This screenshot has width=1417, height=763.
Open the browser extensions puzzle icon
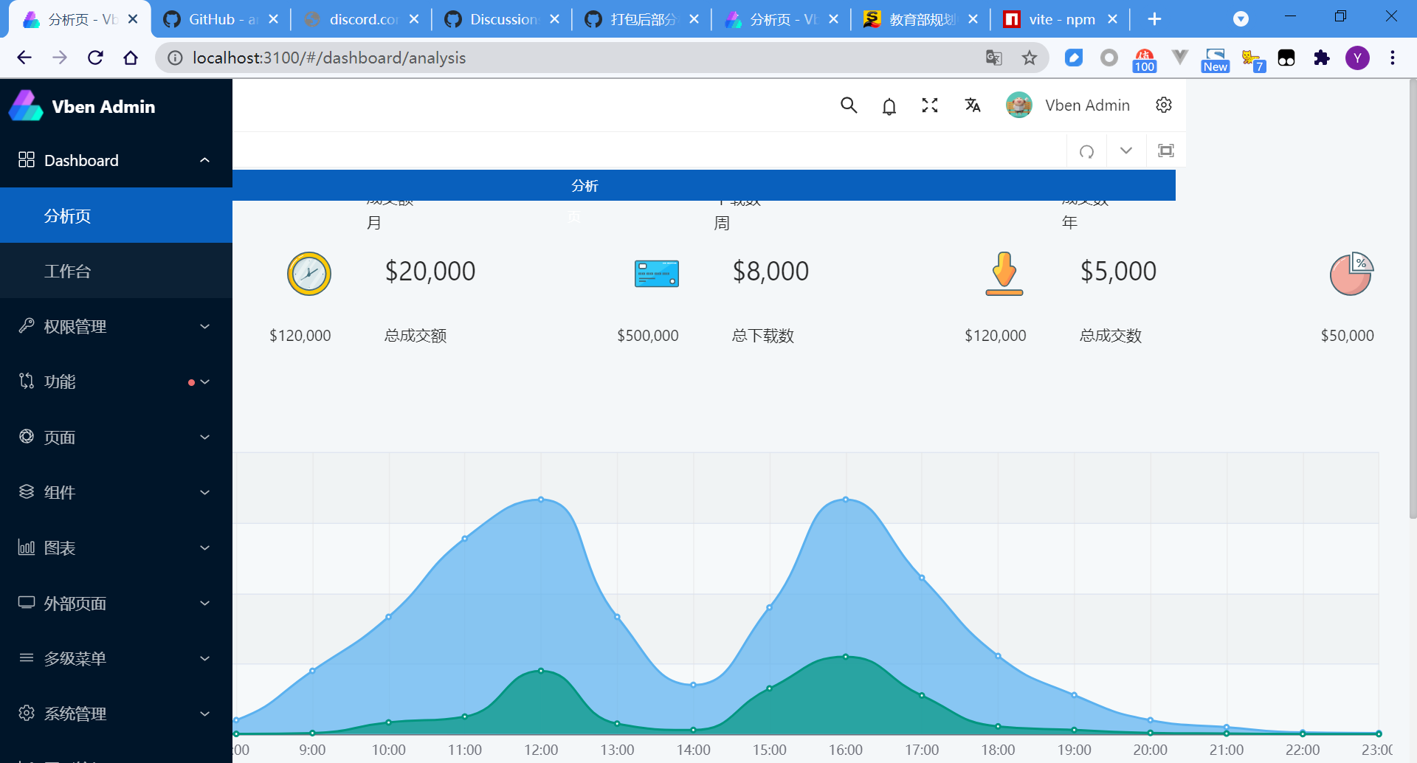[1322, 58]
